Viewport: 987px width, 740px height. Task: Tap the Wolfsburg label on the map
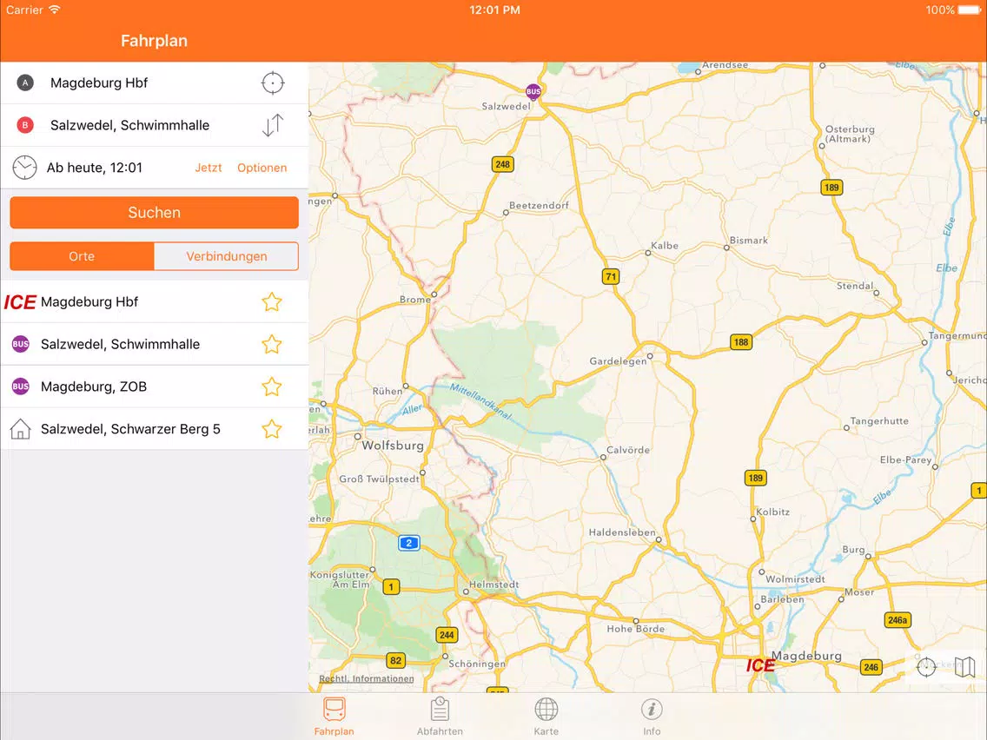point(393,446)
